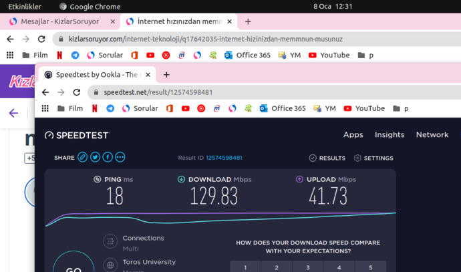Viewport: 461px width, 272px height.
Task: Open the p bookmark folder in Speedtest window
Action: tap(401, 108)
